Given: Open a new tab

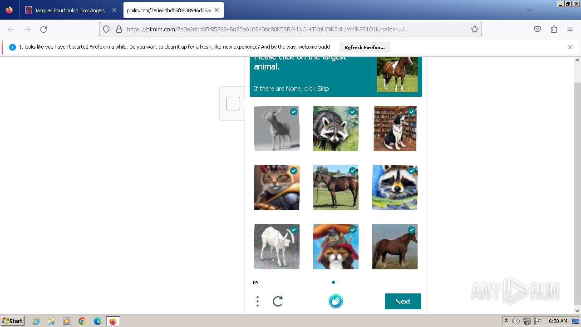Looking at the screenshot, I should click(233, 10).
